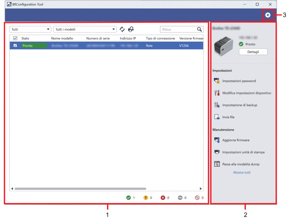
Task: Toggle the select-all checkbox in header
Action: coord(15,38)
